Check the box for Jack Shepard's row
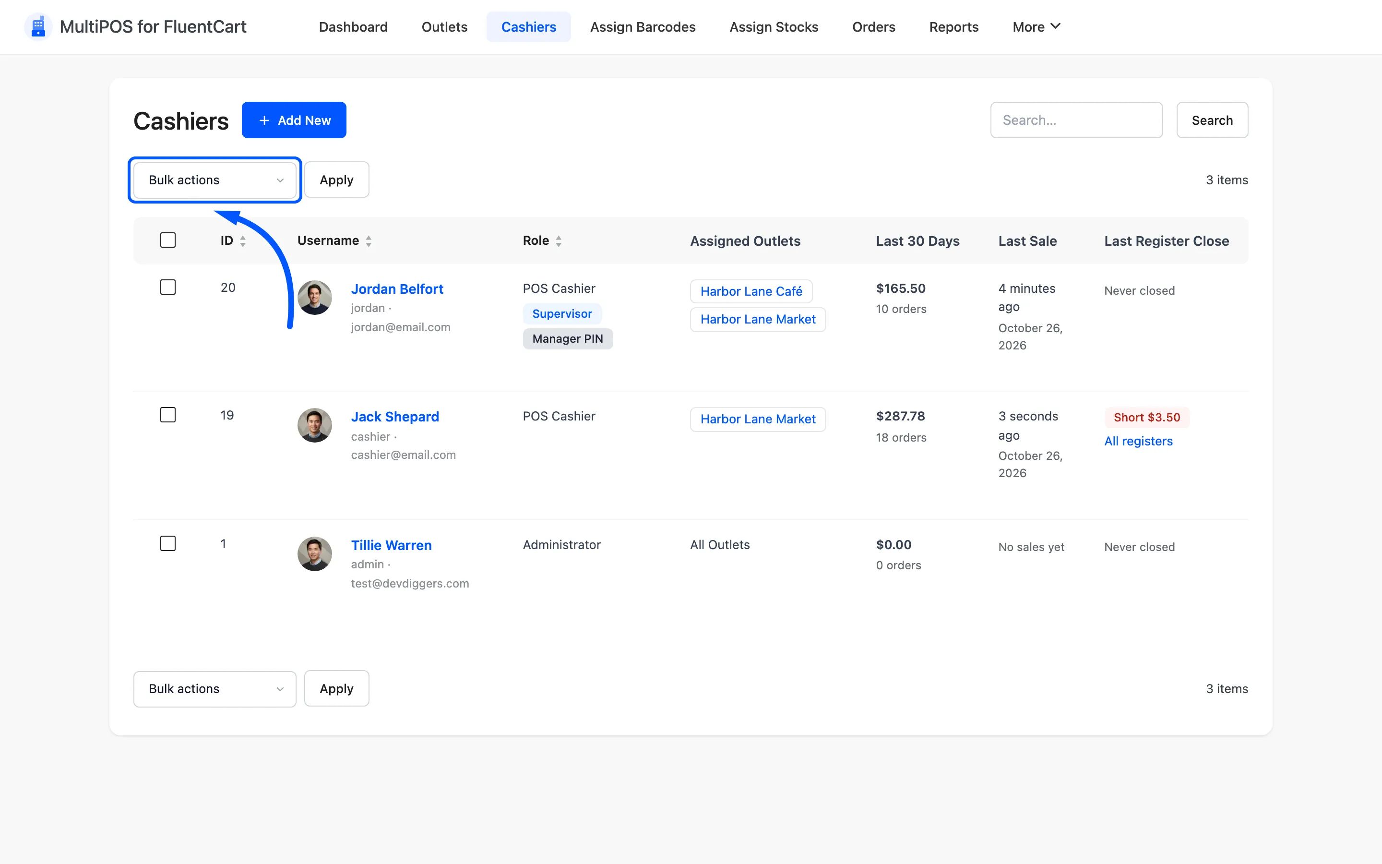 point(168,415)
